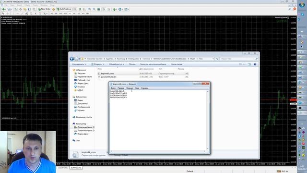
Task: Switch to M1 timeframe
Action: [52, 13]
